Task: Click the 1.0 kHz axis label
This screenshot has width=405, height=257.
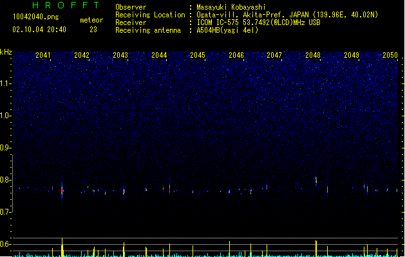Action: (6, 116)
